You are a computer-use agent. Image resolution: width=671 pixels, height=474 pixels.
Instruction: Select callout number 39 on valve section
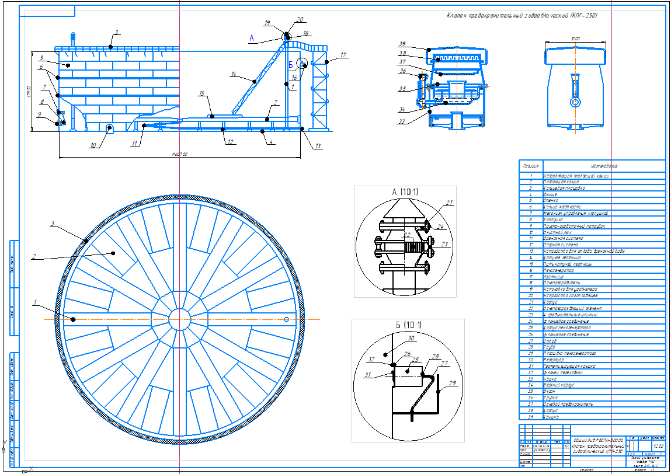(401, 44)
